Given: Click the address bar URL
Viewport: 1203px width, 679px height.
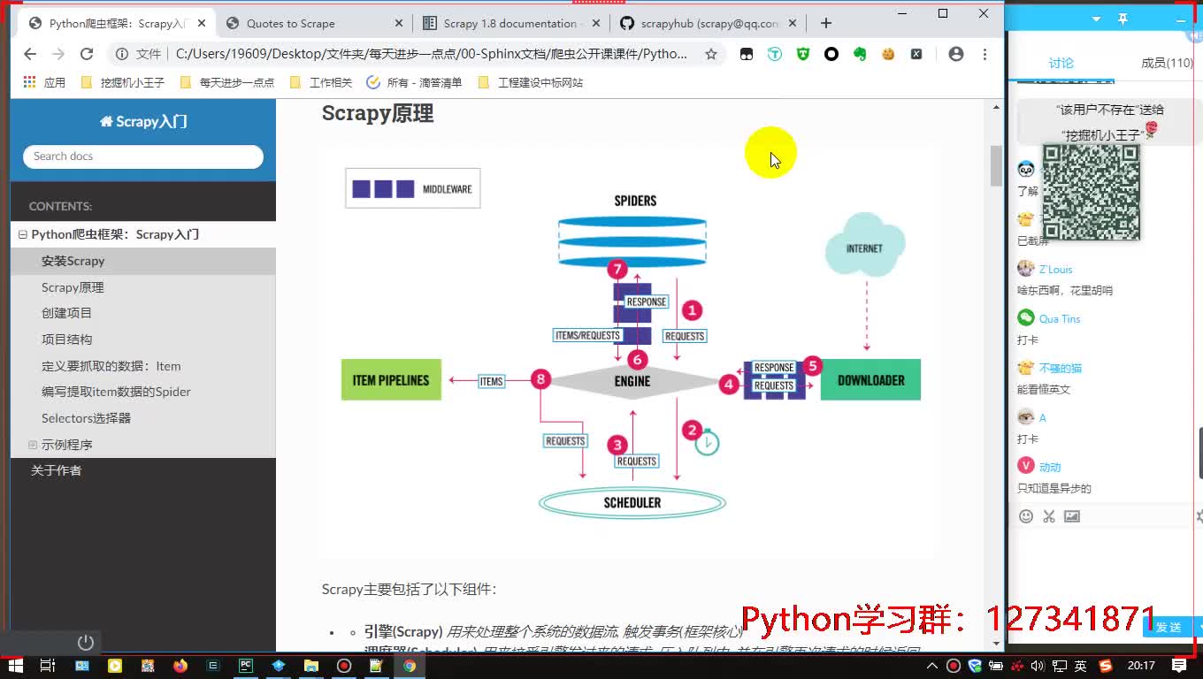Looking at the screenshot, I should (431, 54).
